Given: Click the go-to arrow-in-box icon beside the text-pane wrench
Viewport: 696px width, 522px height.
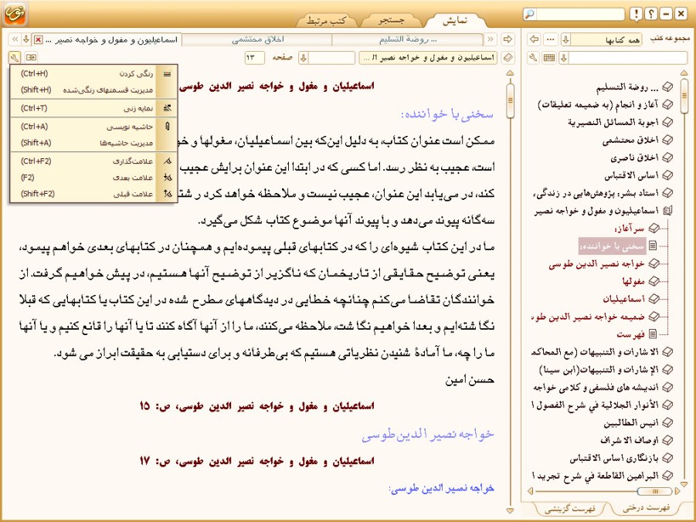Looking at the screenshot, I should (31, 58).
